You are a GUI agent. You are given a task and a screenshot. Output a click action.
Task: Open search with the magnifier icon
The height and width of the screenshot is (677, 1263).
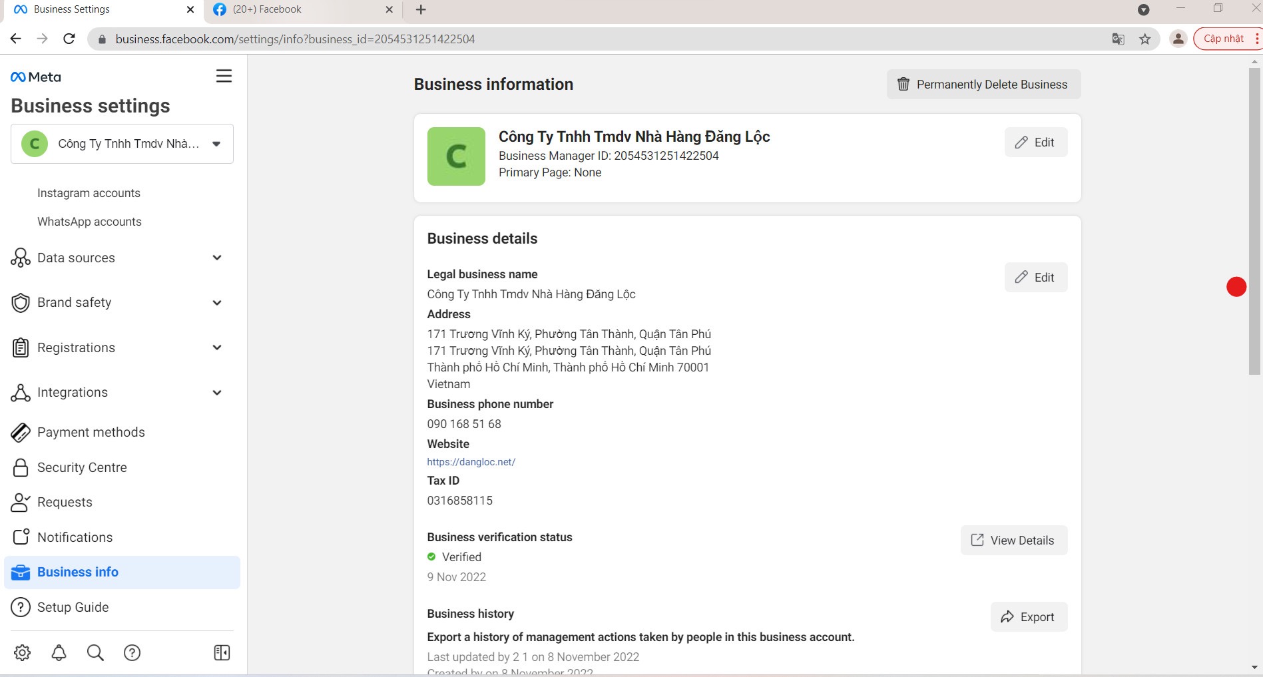95,652
